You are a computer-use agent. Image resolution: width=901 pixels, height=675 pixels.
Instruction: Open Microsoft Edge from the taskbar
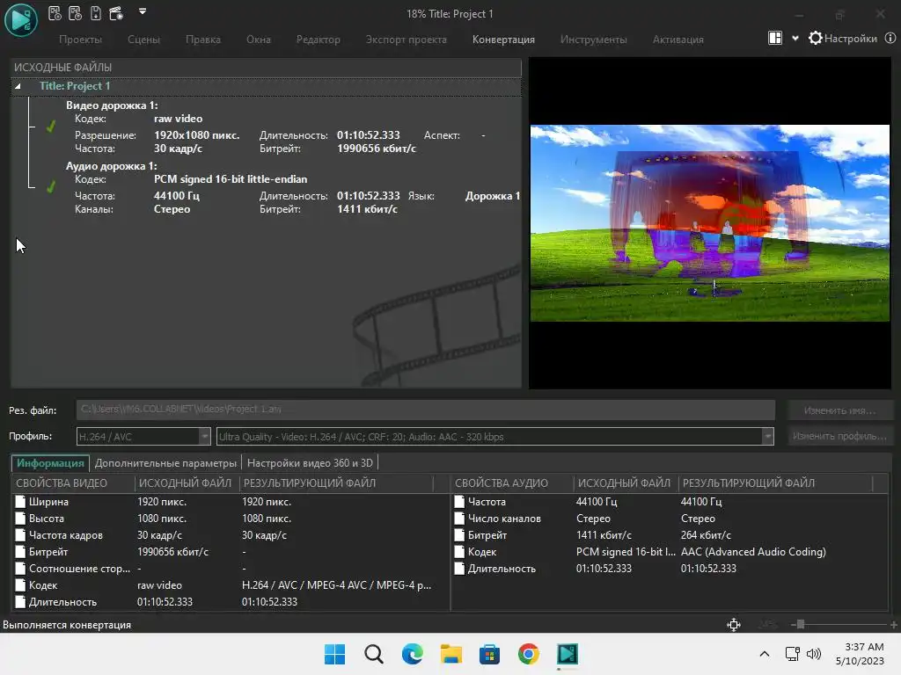click(412, 654)
